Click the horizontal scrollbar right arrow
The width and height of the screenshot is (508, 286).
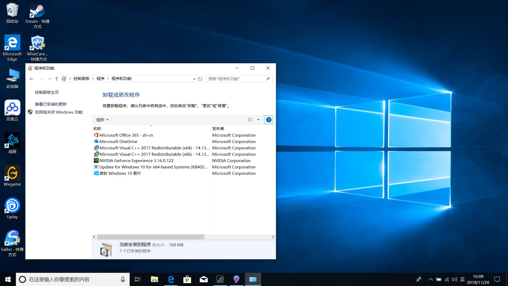click(273, 237)
